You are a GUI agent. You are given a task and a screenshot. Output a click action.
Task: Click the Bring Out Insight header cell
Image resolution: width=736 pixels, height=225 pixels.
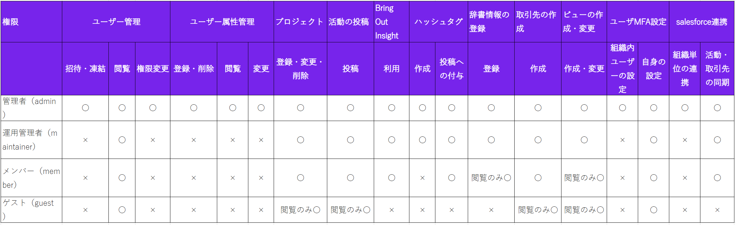391,22
